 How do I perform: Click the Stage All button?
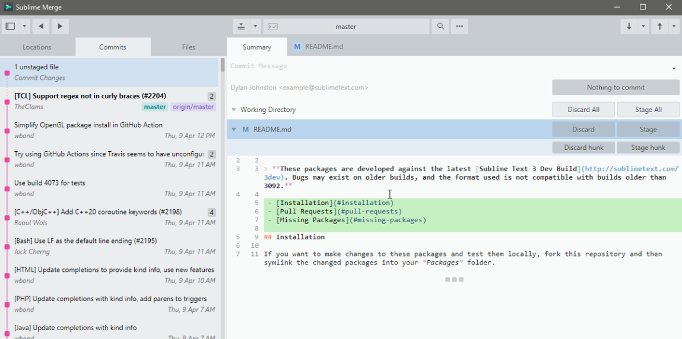(648, 110)
